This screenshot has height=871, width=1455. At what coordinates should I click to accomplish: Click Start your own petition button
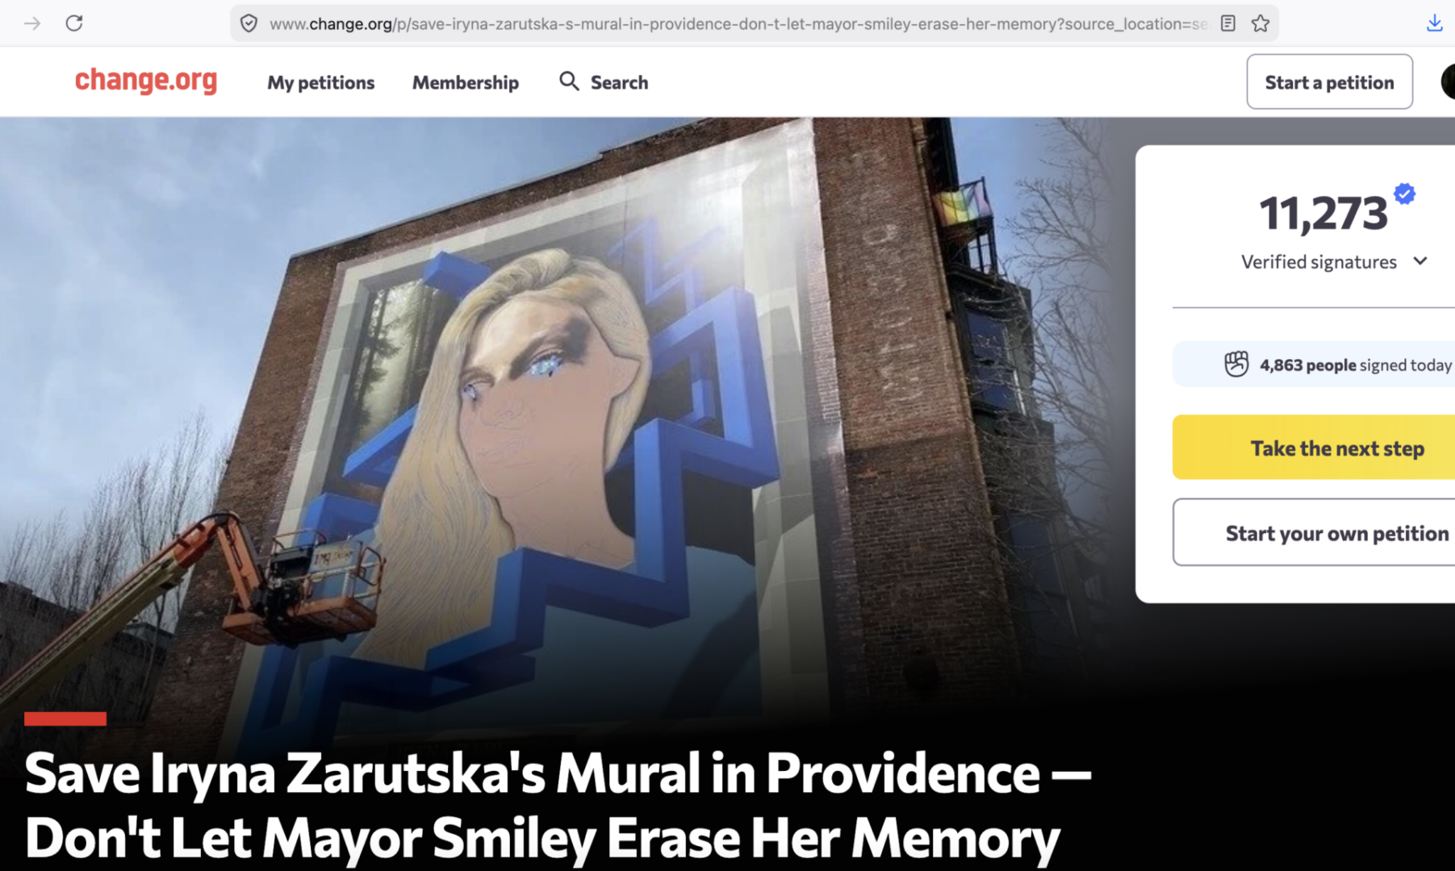[x=1314, y=532]
